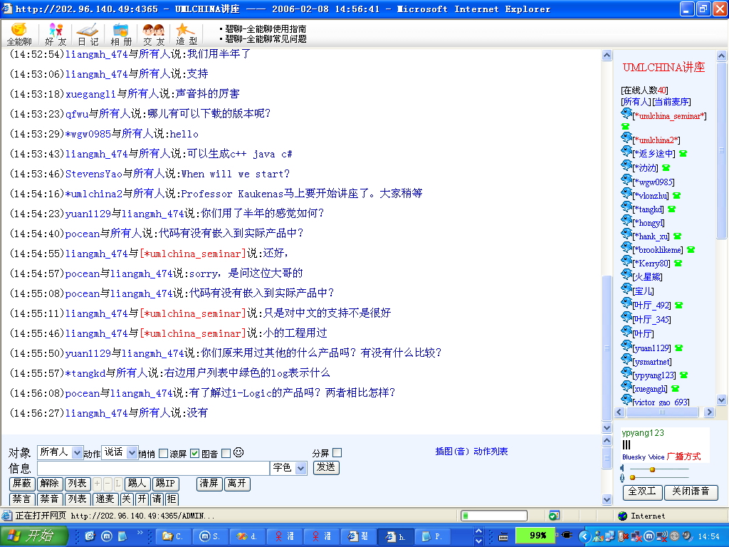
Task: Click the avatar icon beside 火星熊
Action: click(626, 274)
